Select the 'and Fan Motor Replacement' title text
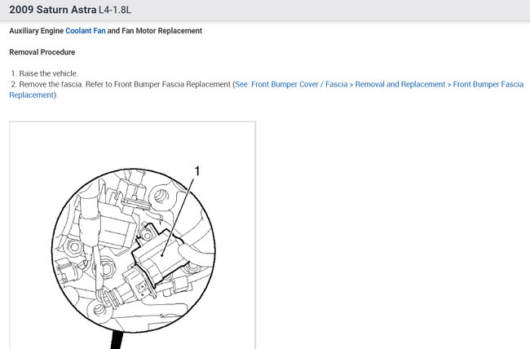The height and width of the screenshot is (349, 530). 154,31
